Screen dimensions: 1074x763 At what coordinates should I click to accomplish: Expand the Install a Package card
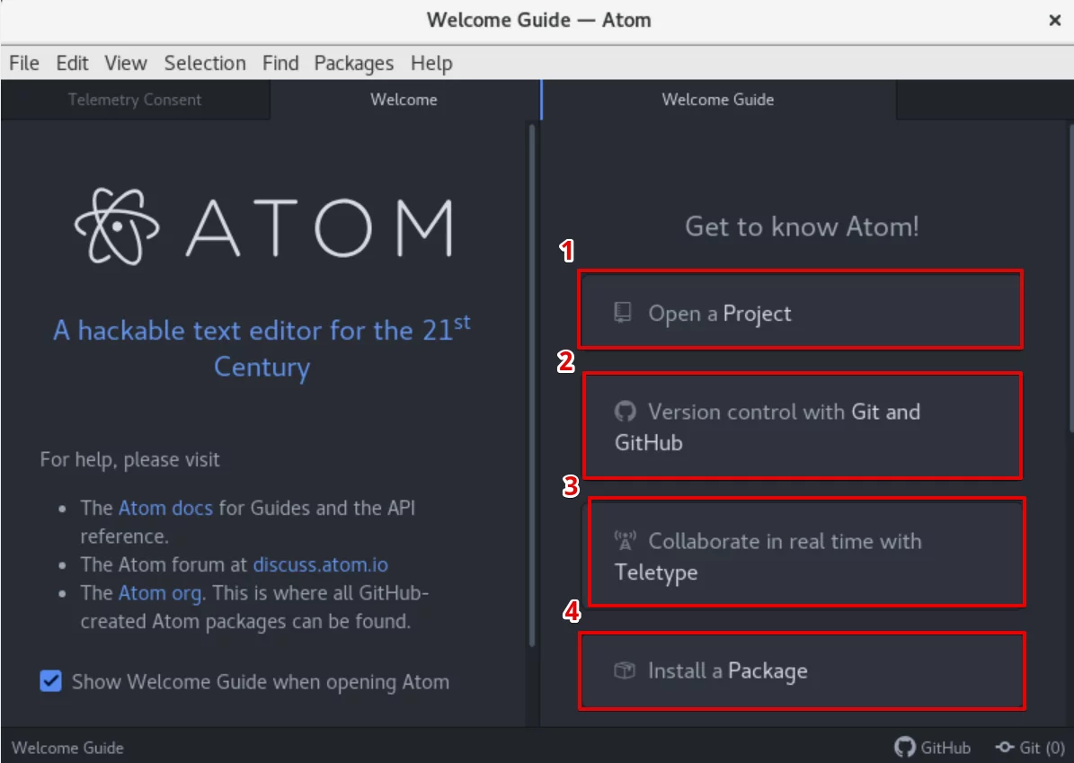(x=802, y=670)
